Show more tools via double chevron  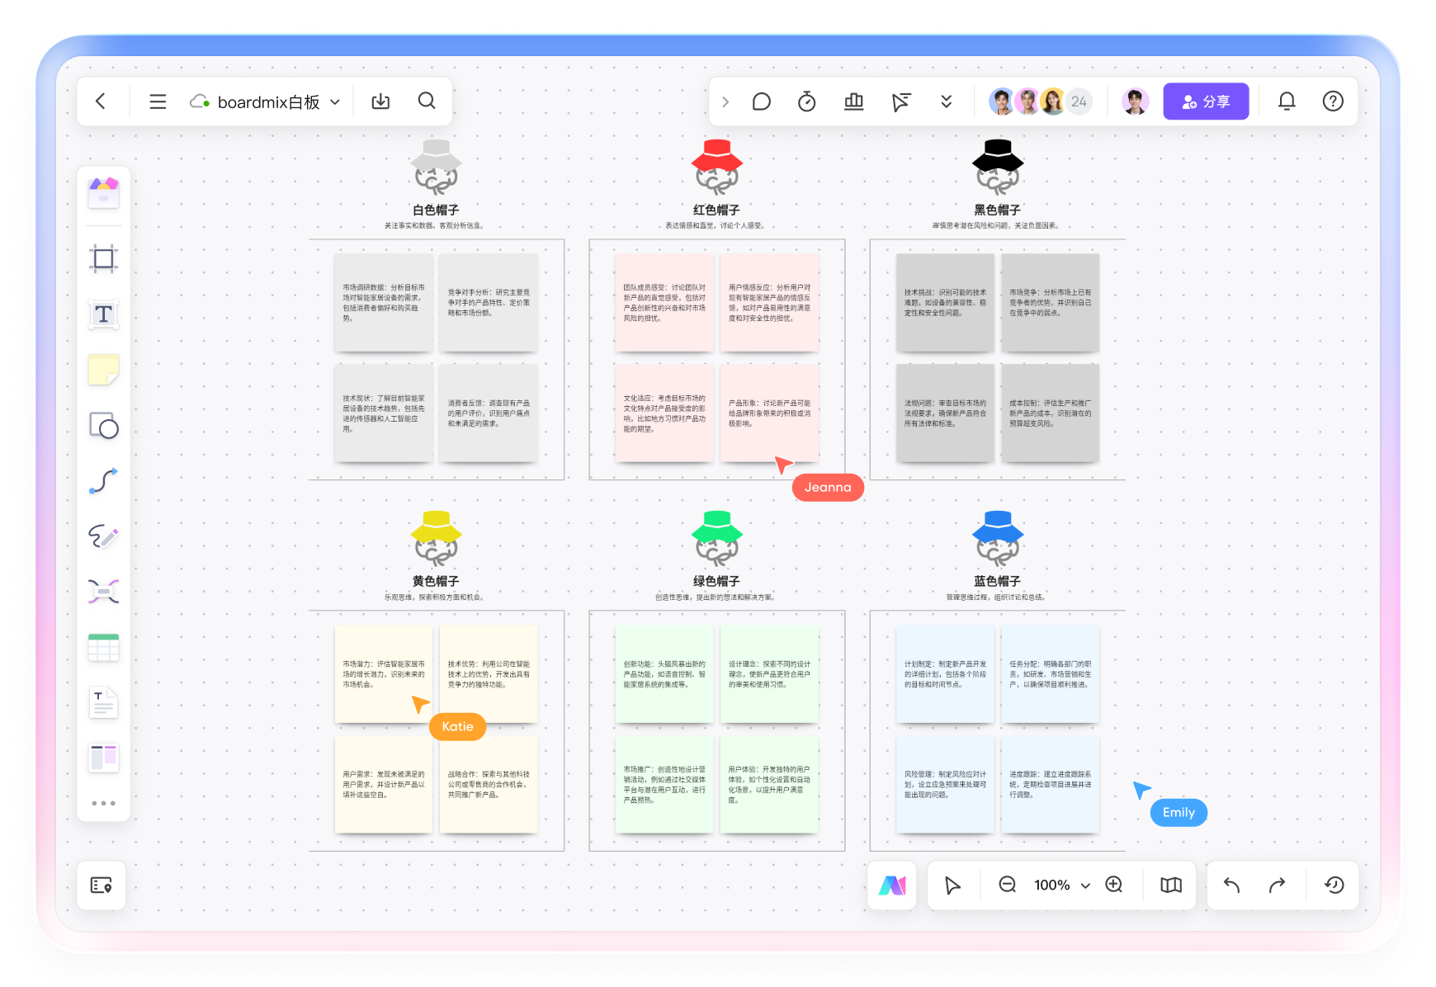[947, 102]
